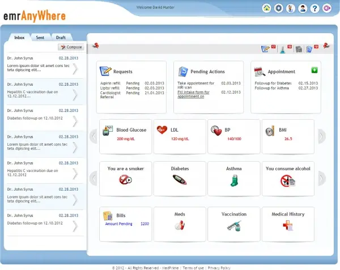
Task: Open the user profile icon
Action: [x=303, y=9]
